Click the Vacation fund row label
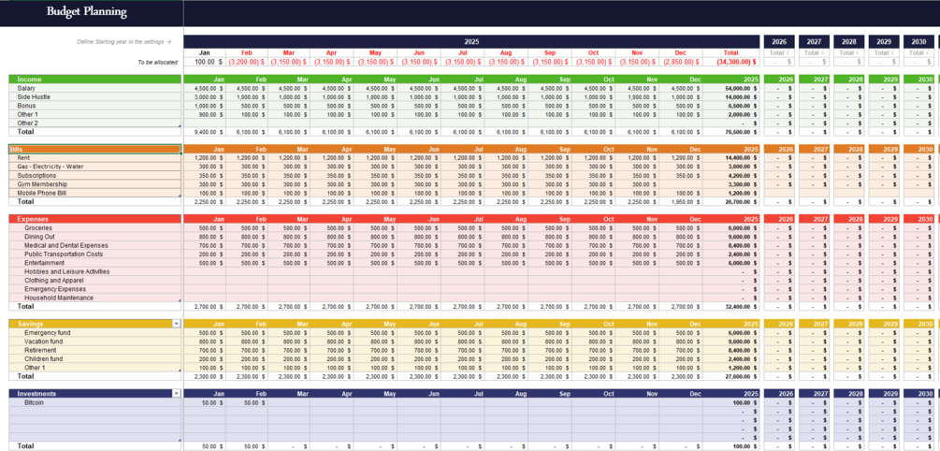 [x=43, y=342]
